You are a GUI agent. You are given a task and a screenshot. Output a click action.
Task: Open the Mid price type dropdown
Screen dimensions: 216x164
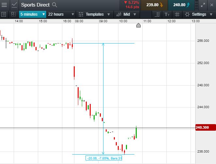(x=130, y=14)
